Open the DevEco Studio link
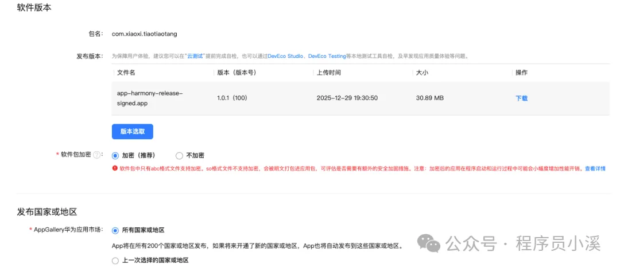620x268 pixels. 285,56
